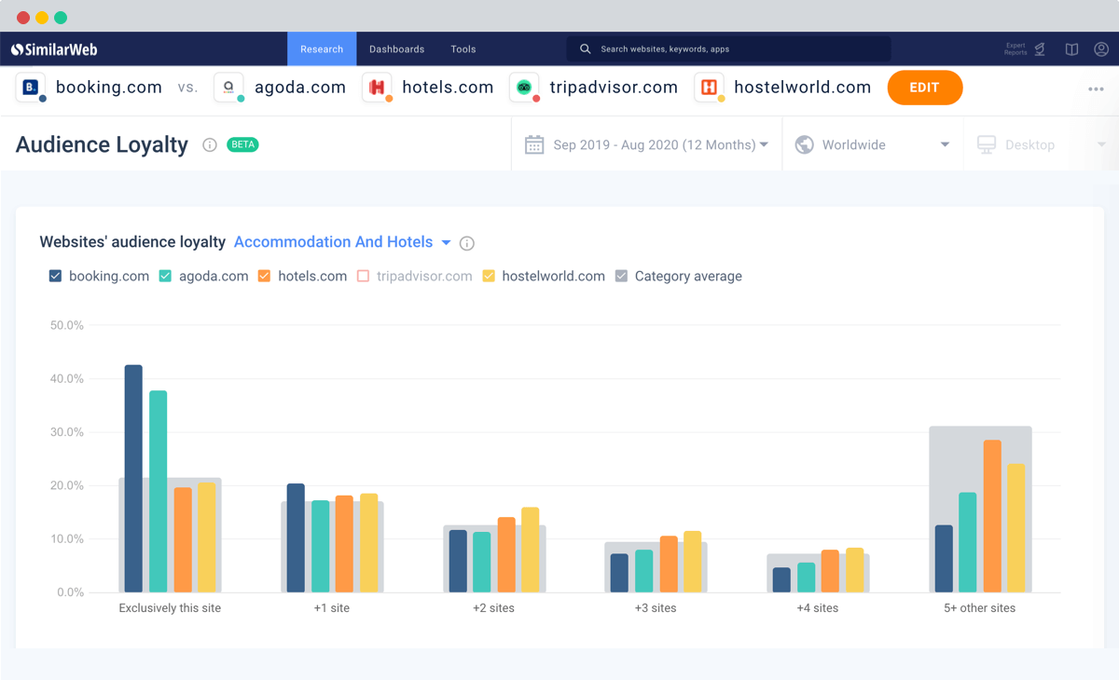
Task: Click the '+3 sites' axis label
Action: click(x=656, y=608)
